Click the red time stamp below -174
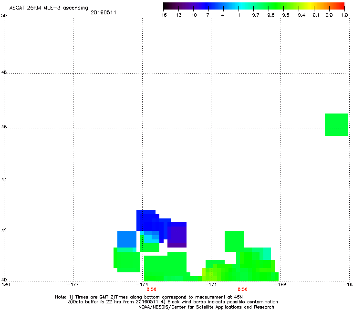The image size is (353, 310). coord(151,289)
